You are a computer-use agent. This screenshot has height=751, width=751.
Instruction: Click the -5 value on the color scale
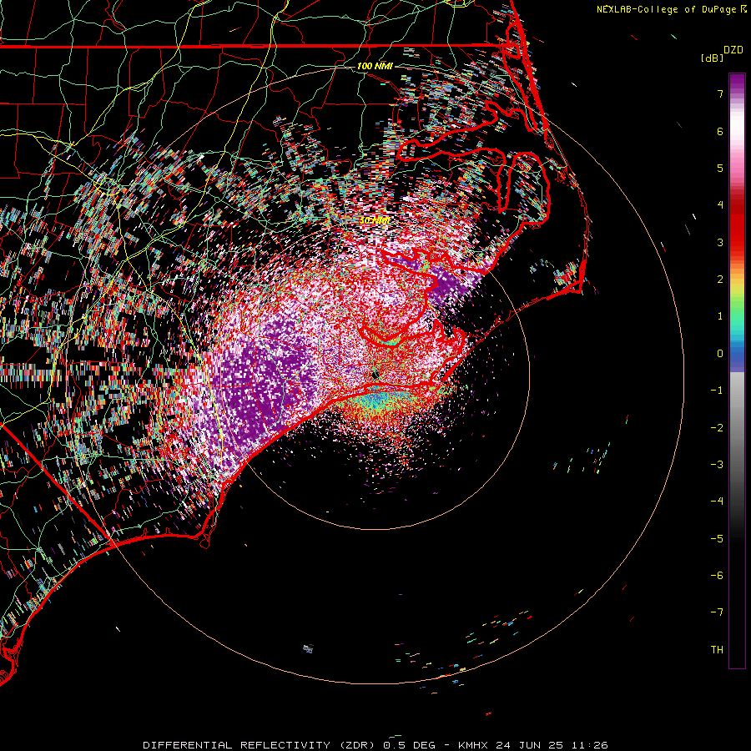[717, 538]
